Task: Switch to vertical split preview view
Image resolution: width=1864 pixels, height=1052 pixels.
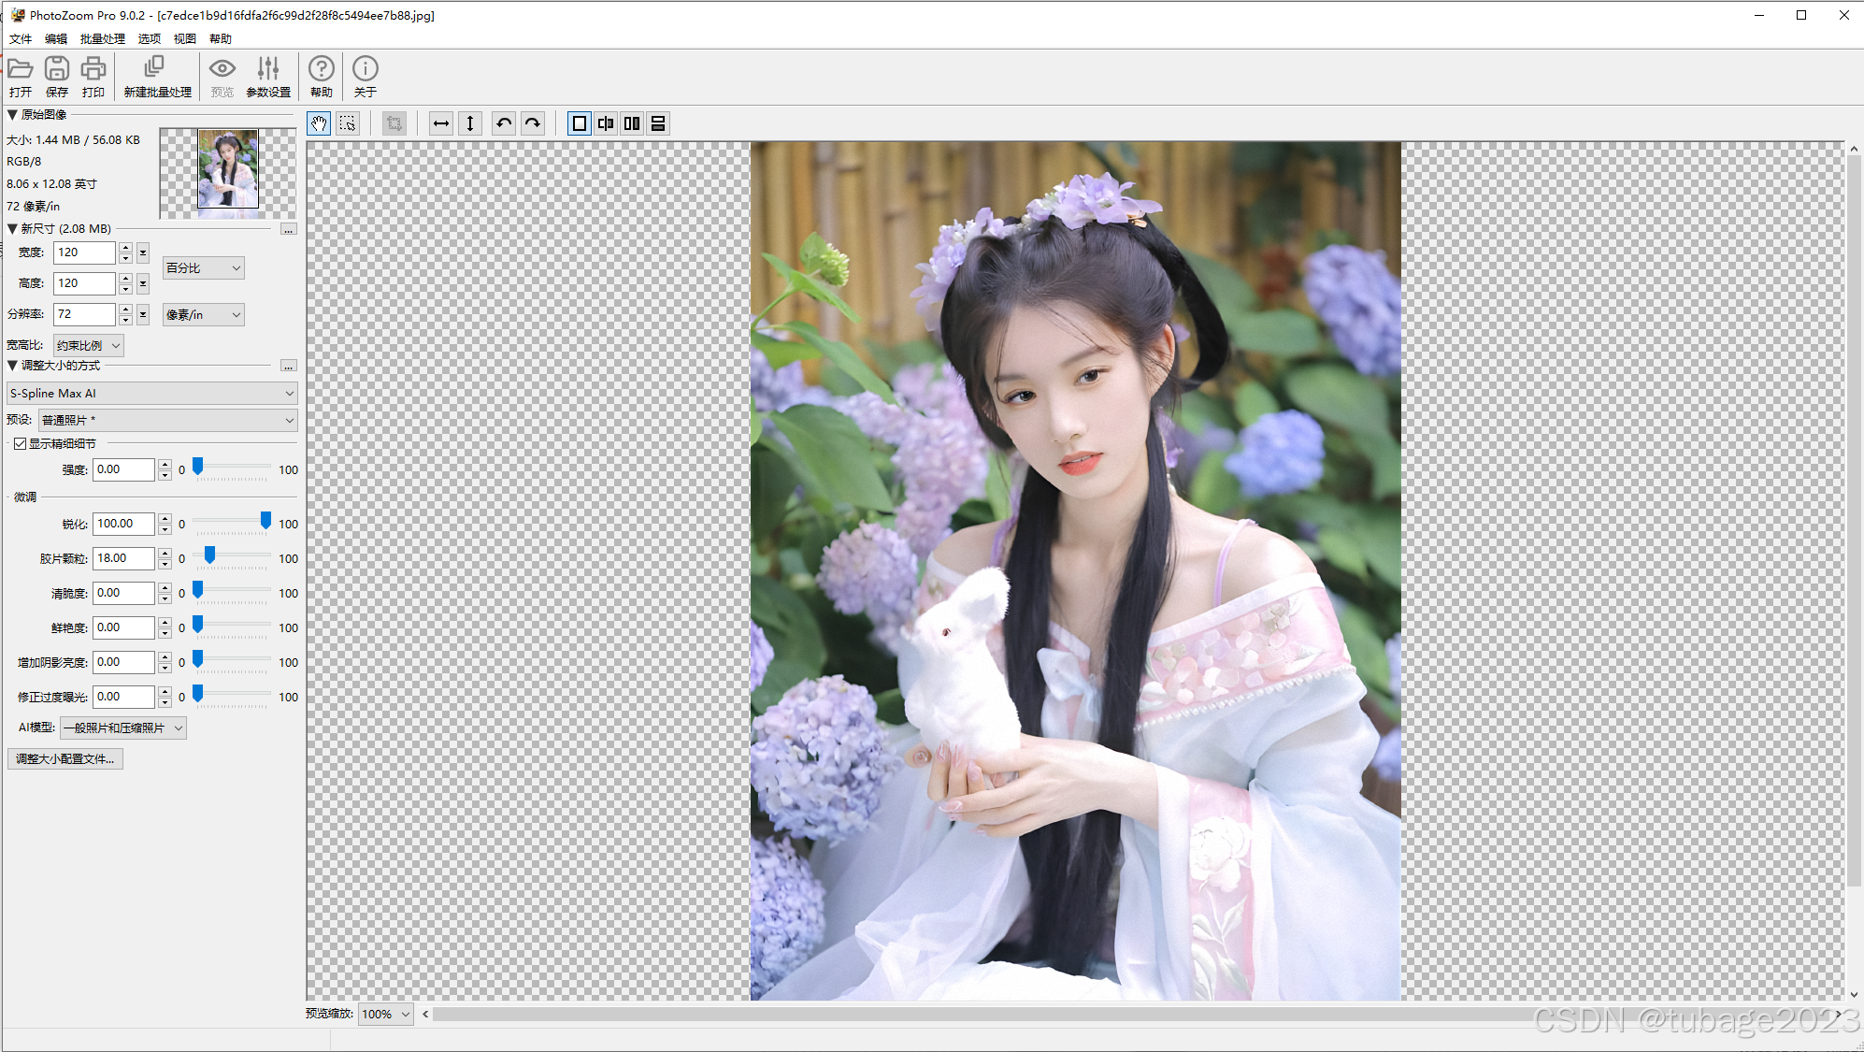Action: (606, 123)
